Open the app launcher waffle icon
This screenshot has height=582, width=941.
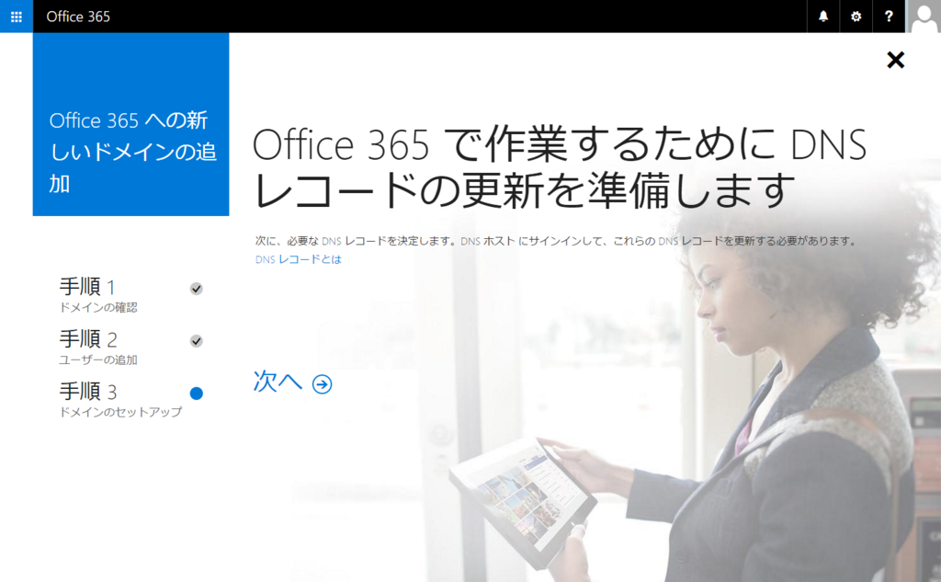coord(17,17)
